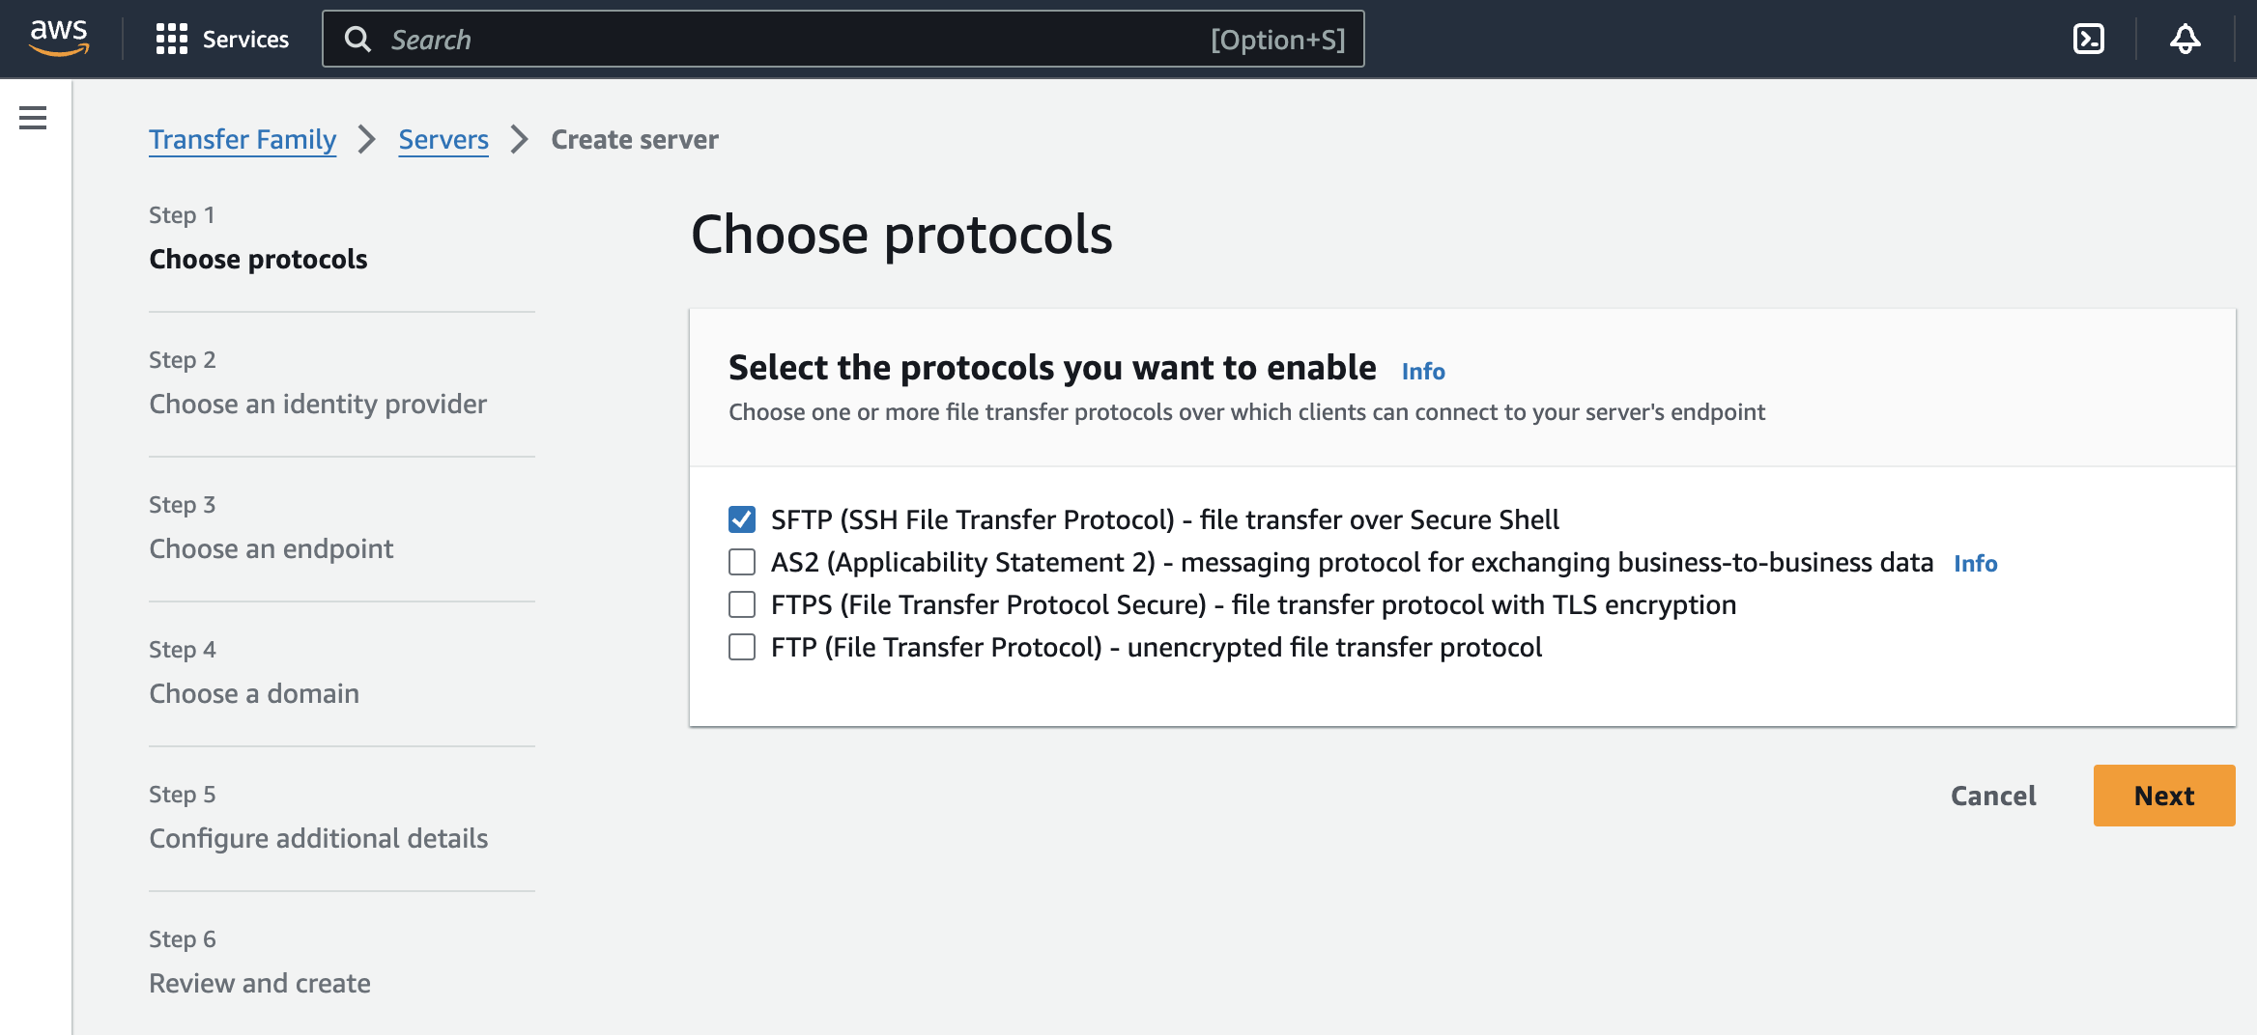Click the AWS logo home icon
Screen dimensions: 2257x1035
[x=58, y=39]
